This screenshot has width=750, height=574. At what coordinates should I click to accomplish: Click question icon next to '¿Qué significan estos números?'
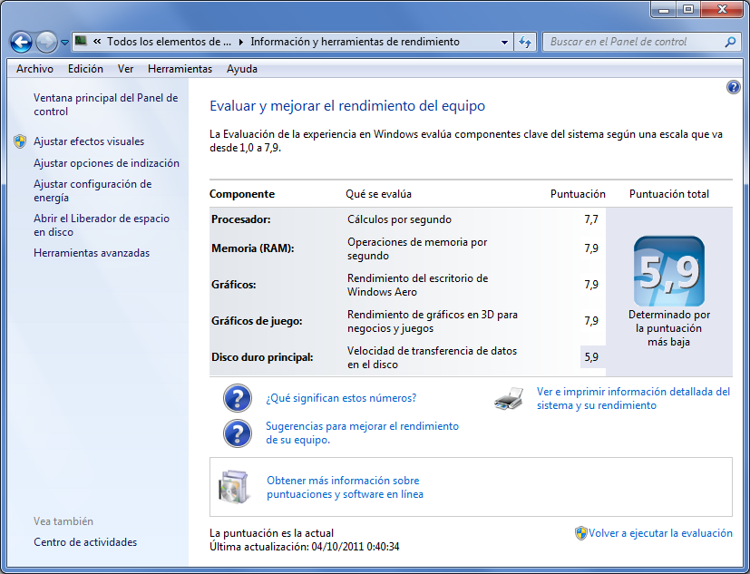tap(237, 398)
